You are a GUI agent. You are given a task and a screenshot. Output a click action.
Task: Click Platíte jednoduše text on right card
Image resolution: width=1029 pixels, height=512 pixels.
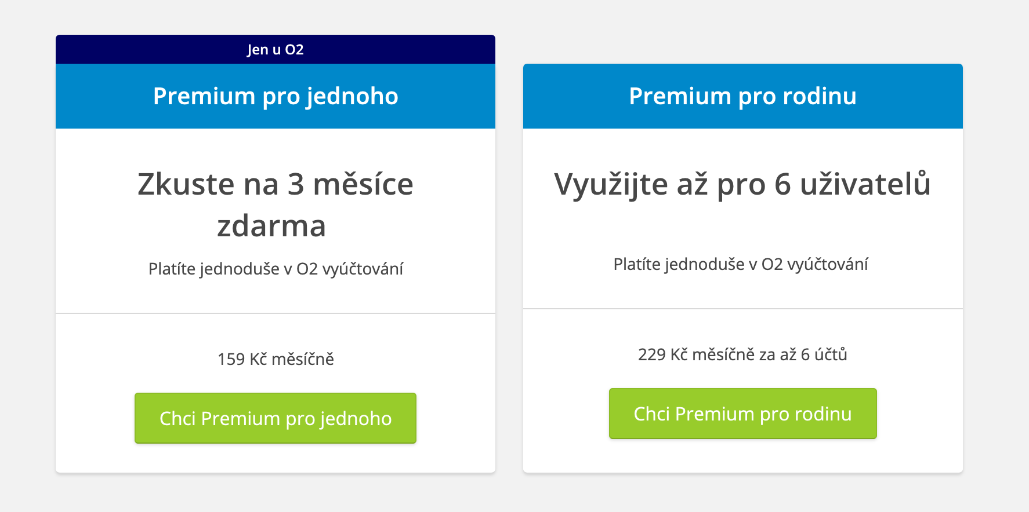[742, 264]
